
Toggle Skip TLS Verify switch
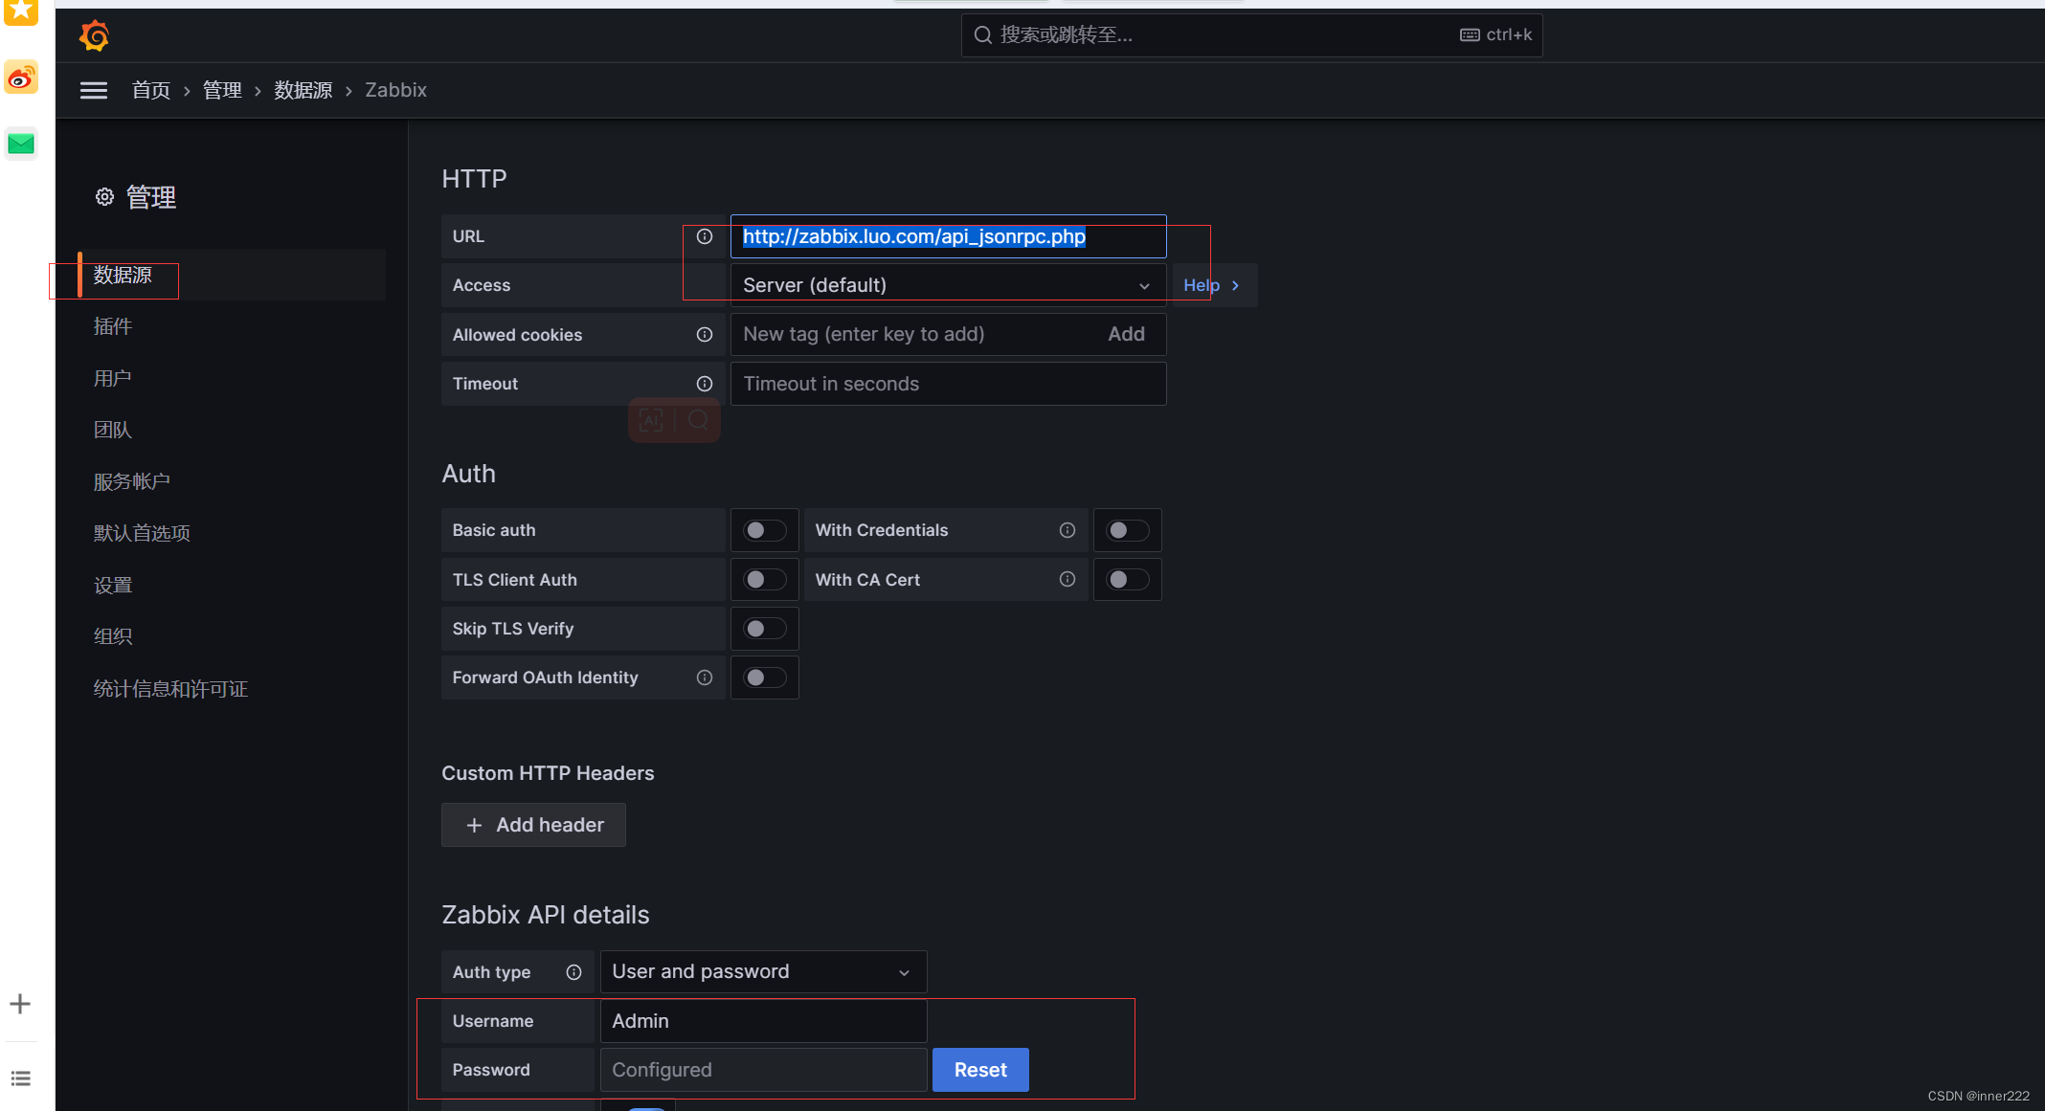coord(765,629)
